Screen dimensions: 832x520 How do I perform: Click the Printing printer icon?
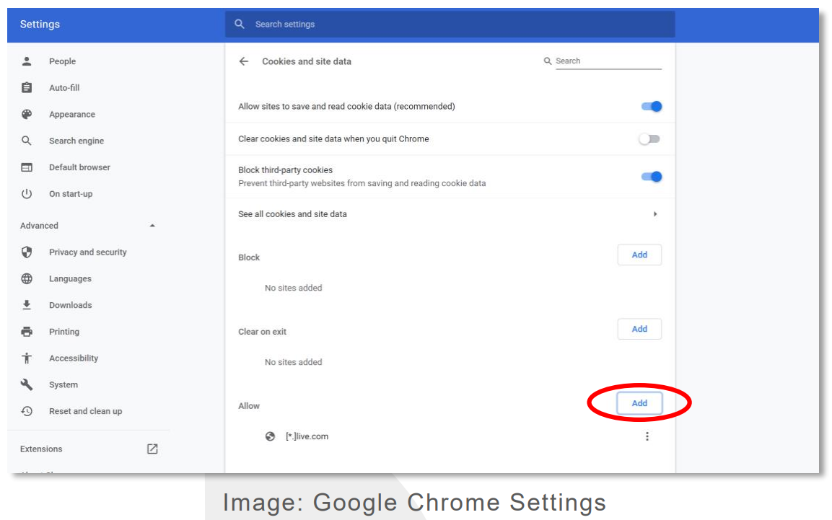27,331
